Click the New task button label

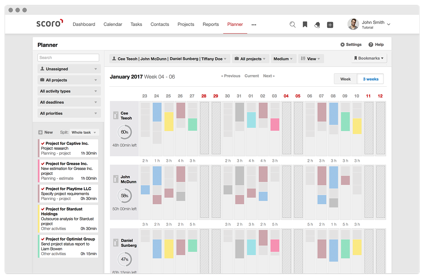pyautogui.click(x=49, y=132)
